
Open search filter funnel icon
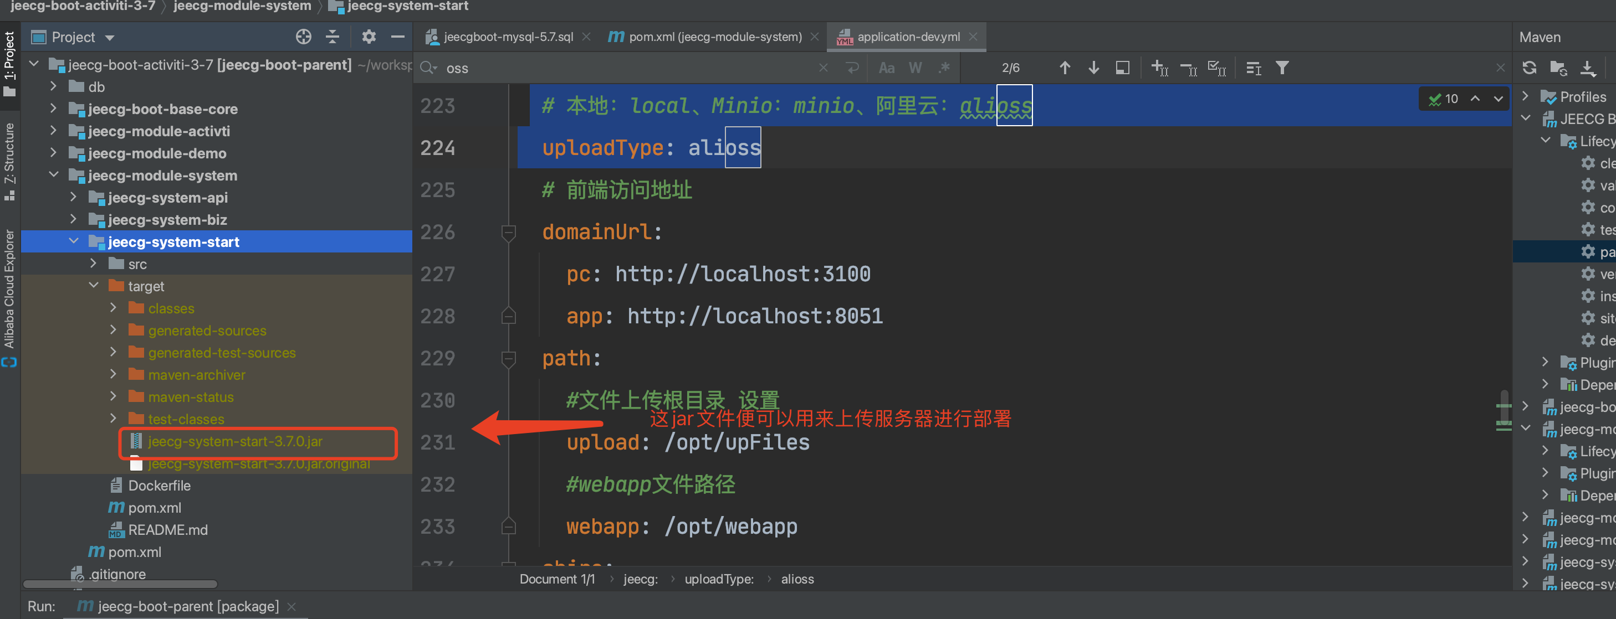(x=1282, y=68)
